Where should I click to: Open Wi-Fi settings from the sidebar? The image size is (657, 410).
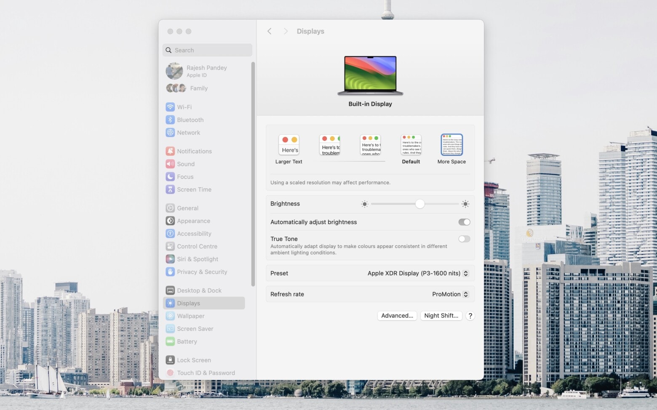[x=183, y=107]
